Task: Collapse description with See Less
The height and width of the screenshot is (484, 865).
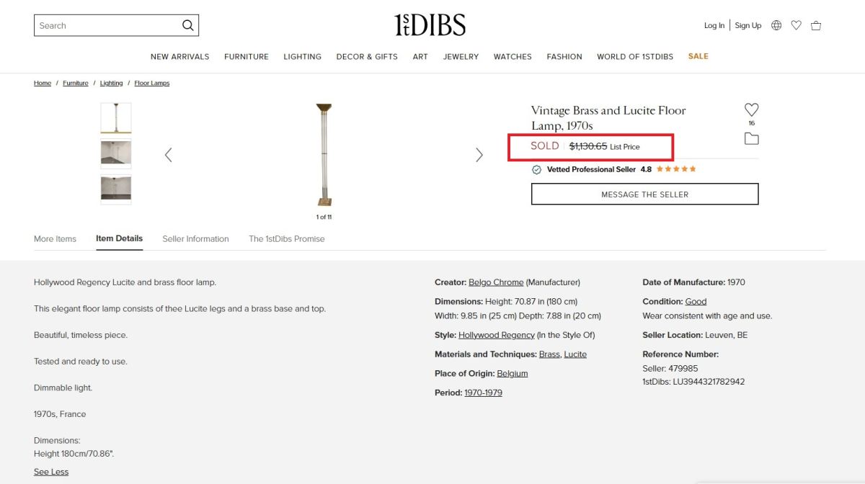Action: 51,472
